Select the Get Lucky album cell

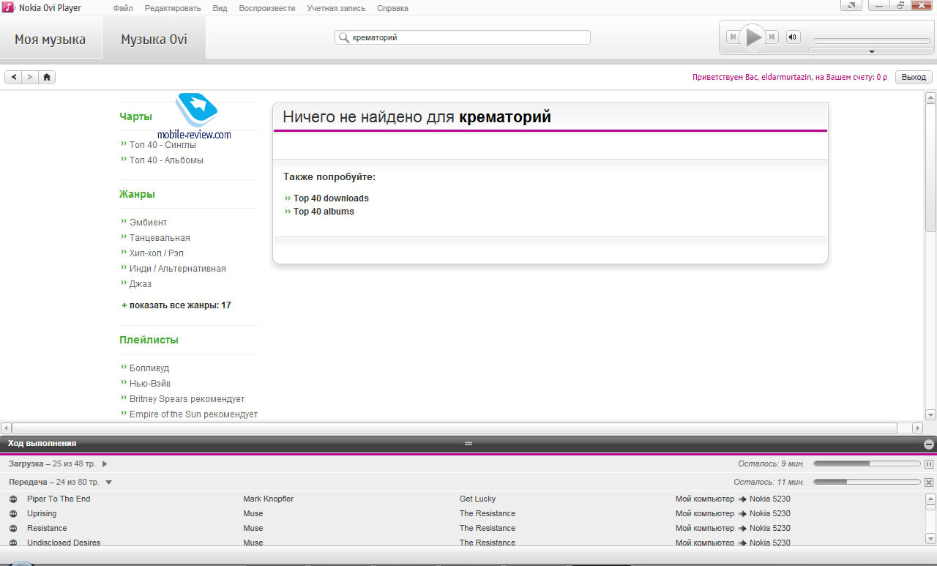477,499
